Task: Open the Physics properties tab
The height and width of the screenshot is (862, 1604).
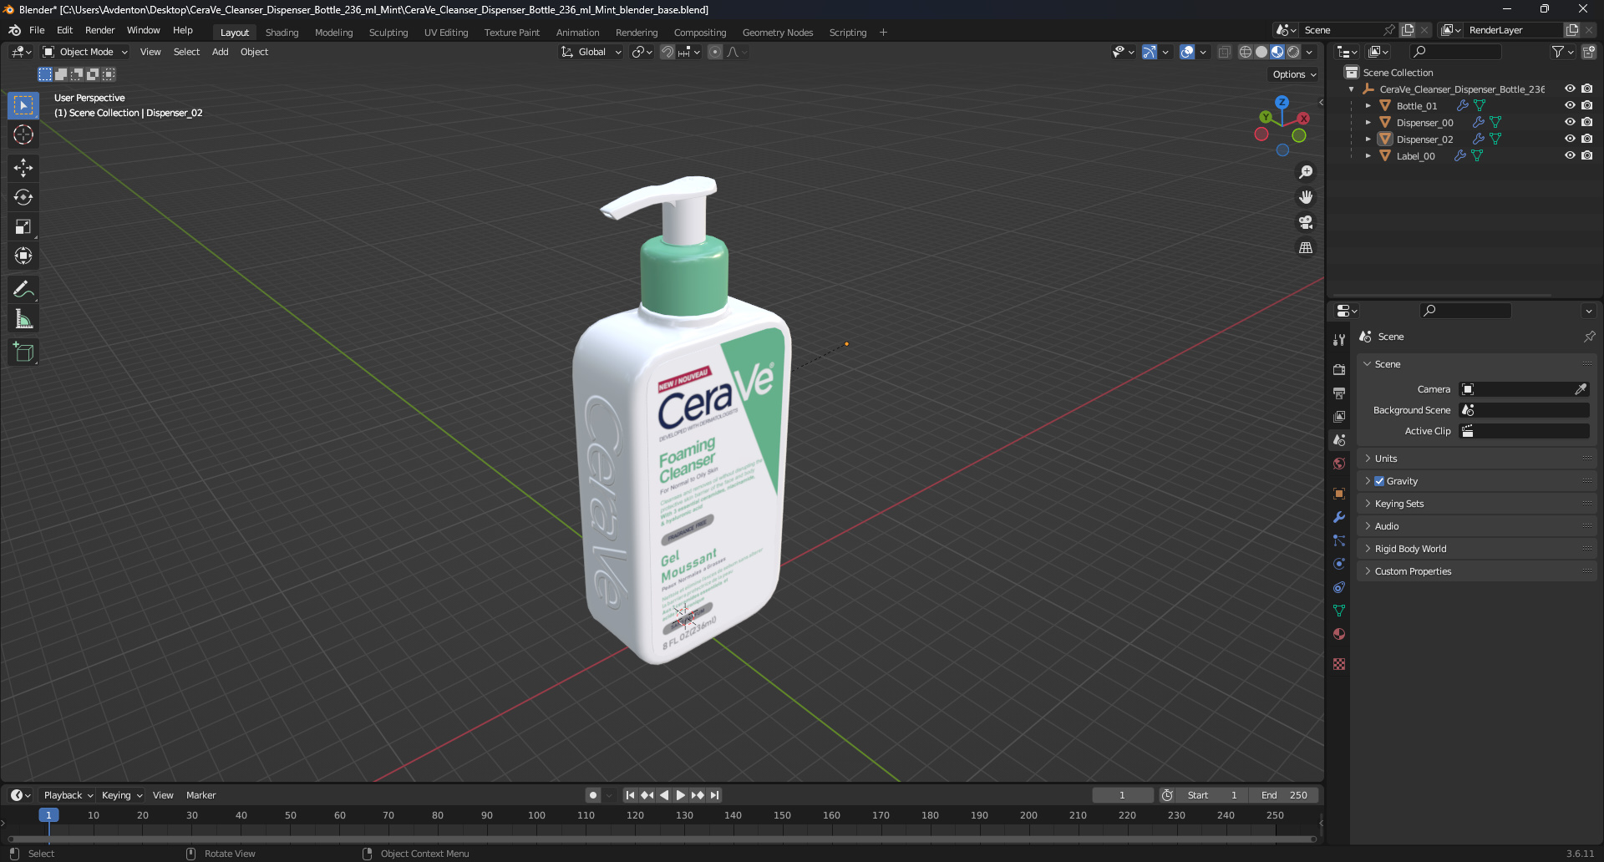Action: click(1339, 564)
